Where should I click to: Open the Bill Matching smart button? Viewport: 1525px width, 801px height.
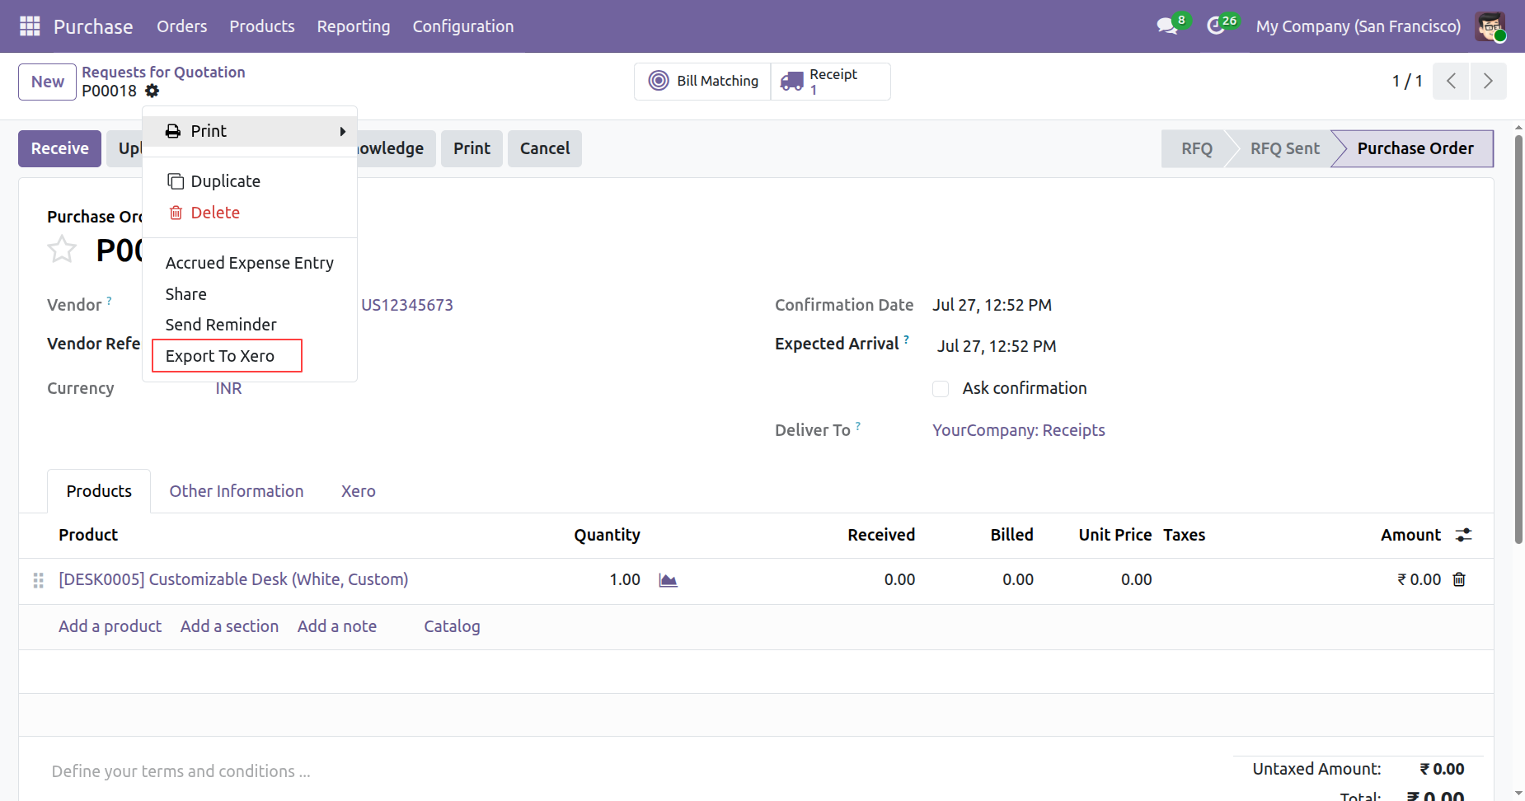click(703, 81)
